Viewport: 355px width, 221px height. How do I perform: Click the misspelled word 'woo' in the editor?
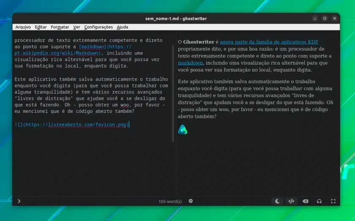(x=125, y=105)
